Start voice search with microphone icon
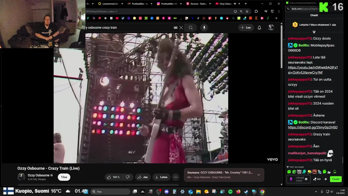 tap(204, 27)
